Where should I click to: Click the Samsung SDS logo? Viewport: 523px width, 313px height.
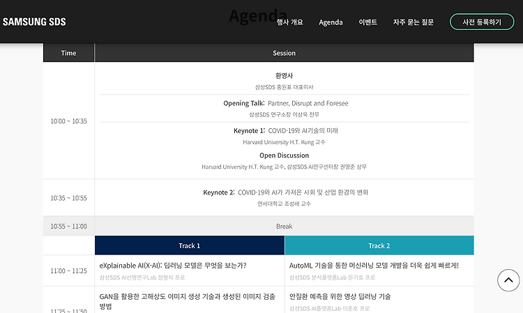34,22
